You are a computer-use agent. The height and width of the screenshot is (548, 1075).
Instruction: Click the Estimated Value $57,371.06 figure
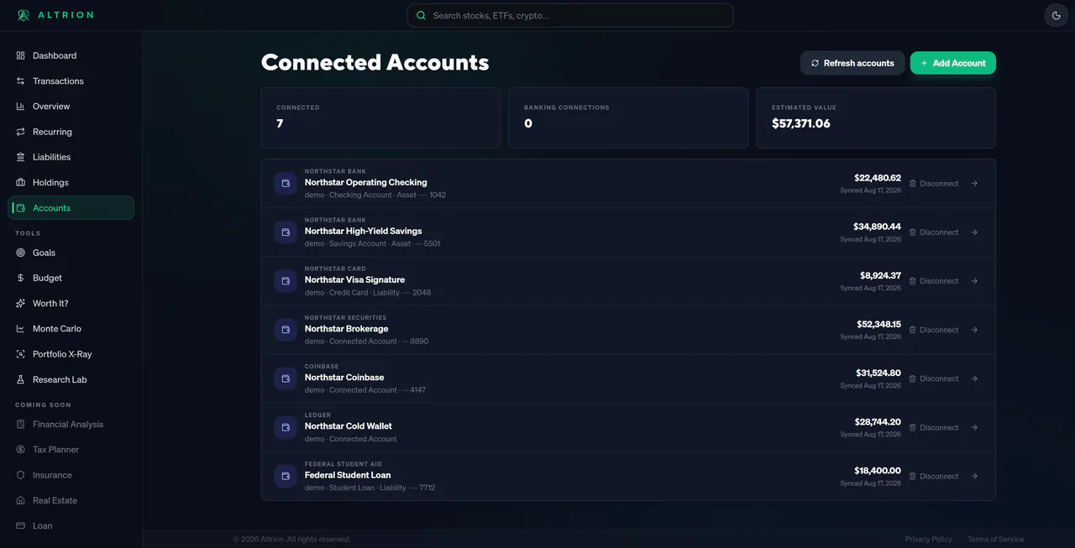click(x=801, y=123)
